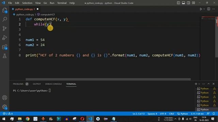The image size is (218, 122).
Task: Open the Manage gear settings icon
Action: pos(4,107)
